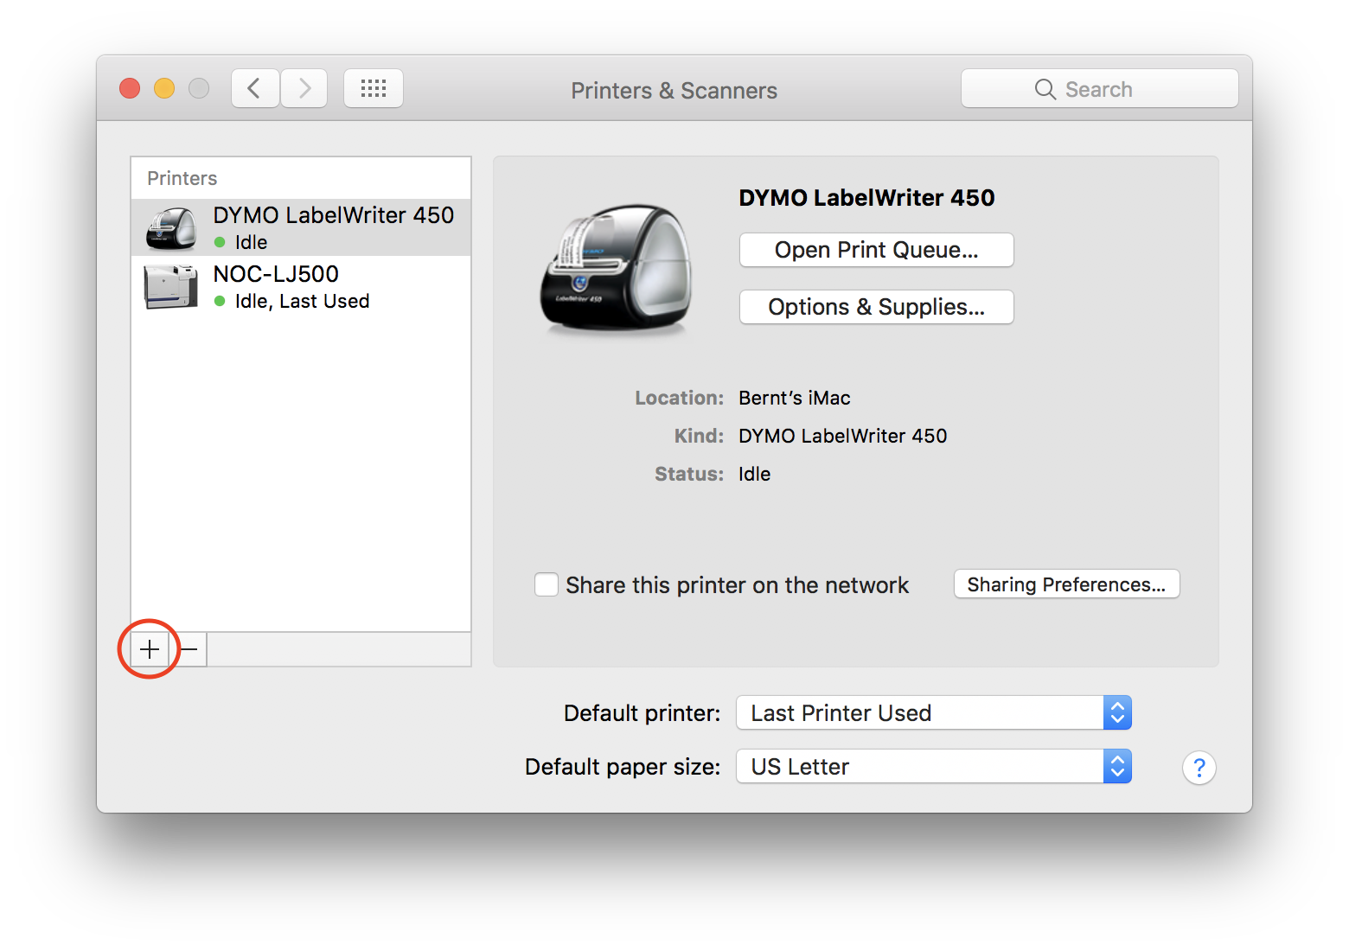Click the Default paper size label
This screenshot has height=951, width=1349.
click(x=623, y=767)
